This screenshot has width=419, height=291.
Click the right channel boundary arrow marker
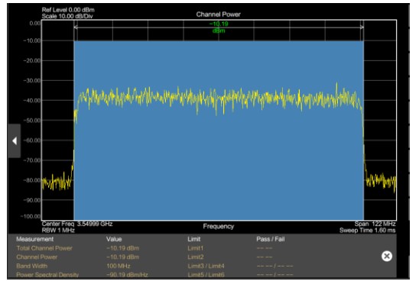(x=362, y=27)
